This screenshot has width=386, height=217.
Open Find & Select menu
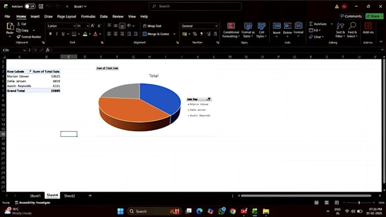coord(353,30)
